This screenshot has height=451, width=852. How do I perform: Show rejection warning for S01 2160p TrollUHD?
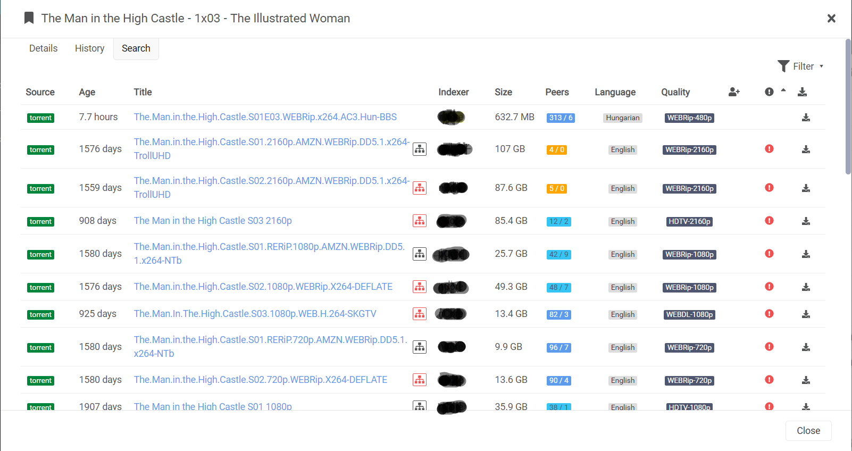point(769,149)
